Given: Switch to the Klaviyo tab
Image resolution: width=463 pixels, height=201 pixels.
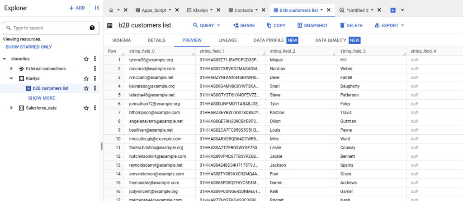Looking at the screenshot, I should click(x=198, y=10).
